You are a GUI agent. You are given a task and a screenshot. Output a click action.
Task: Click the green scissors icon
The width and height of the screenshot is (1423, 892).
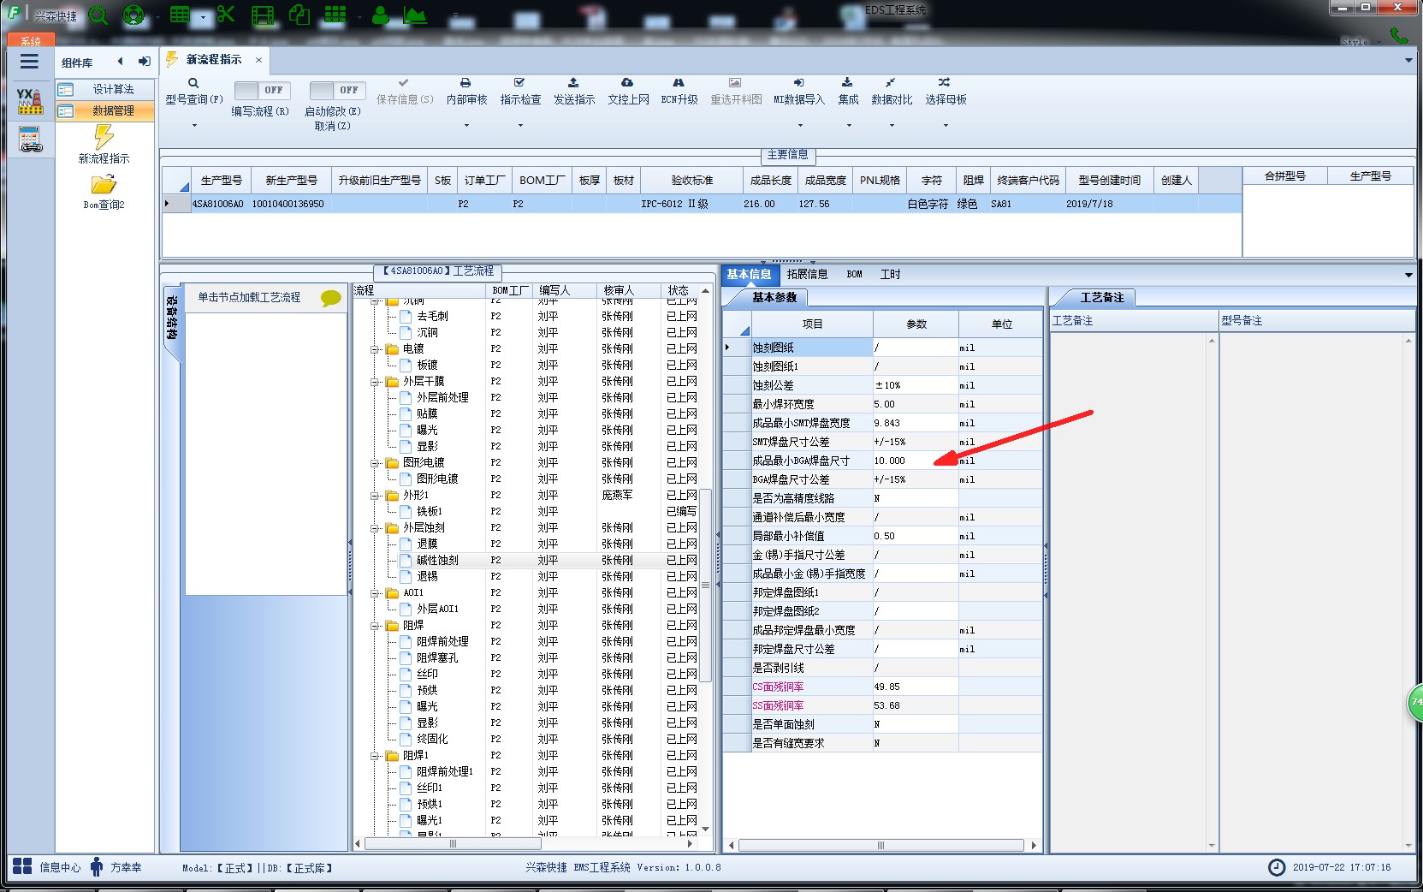(x=226, y=15)
